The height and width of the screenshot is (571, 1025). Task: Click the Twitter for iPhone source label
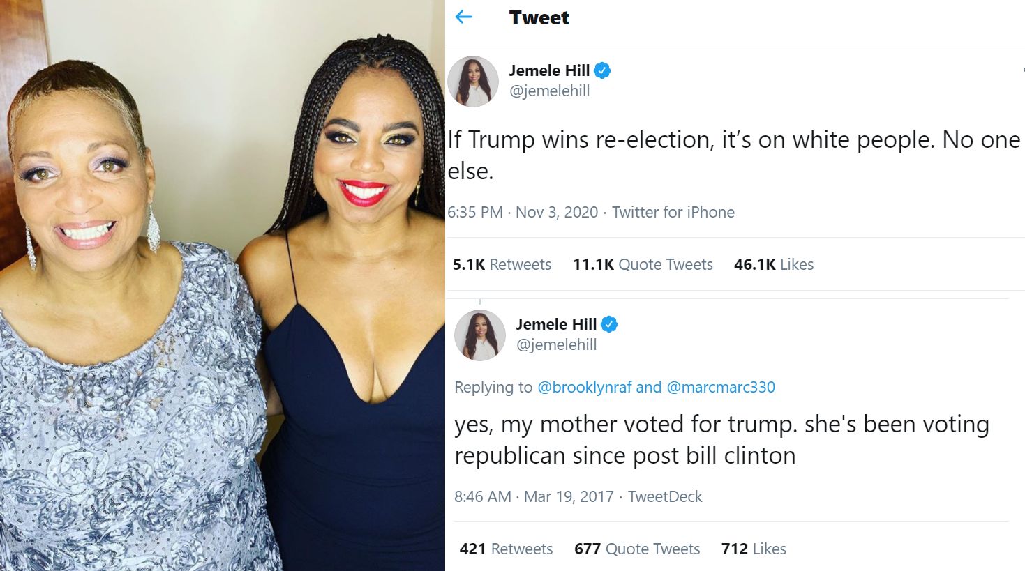click(x=673, y=212)
